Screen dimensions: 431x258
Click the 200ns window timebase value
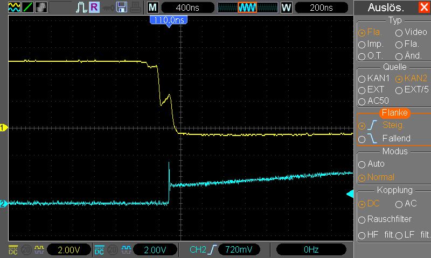coord(321,8)
